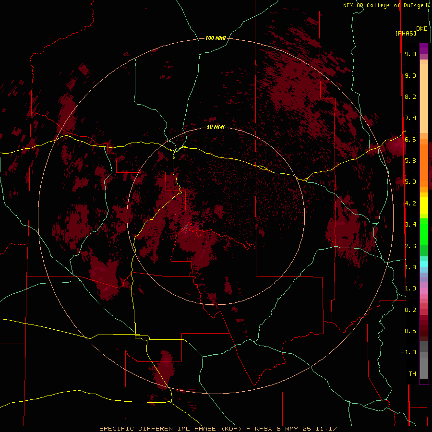Click the 9.8 legend value
The height and width of the screenshot is (432, 432).
[410, 54]
